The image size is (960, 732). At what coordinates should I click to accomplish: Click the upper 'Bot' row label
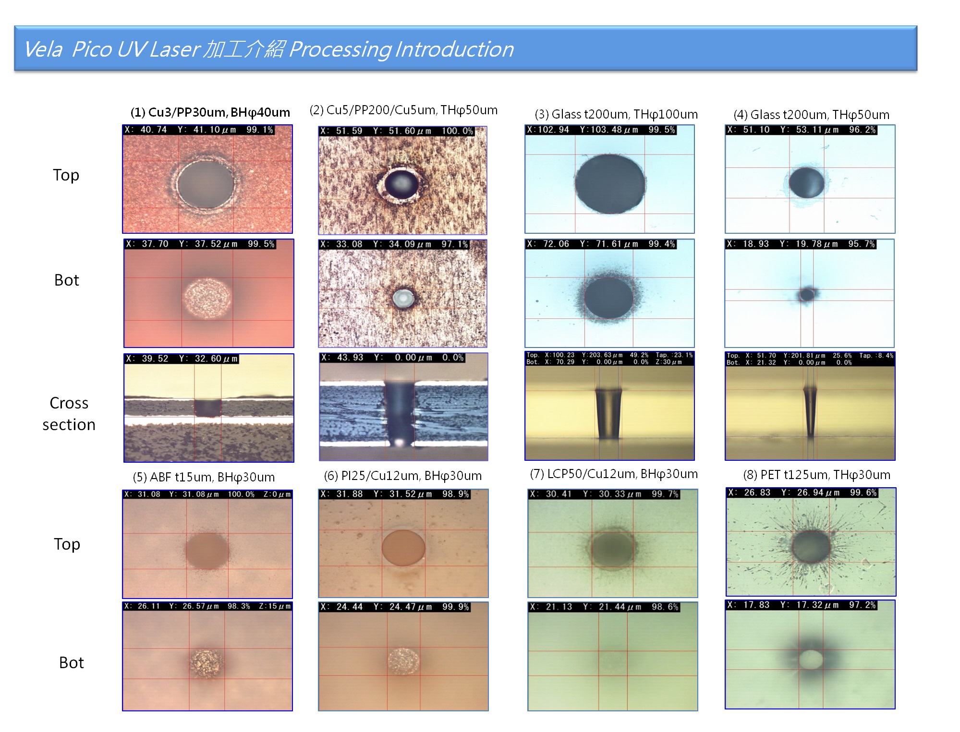pos(67,280)
